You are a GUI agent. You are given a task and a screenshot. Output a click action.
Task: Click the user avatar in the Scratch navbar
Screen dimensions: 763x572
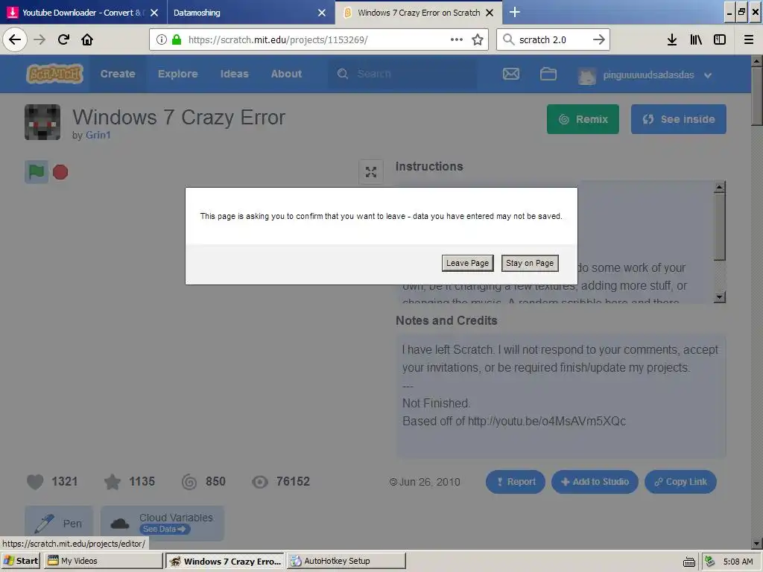pyautogui.click(x=587, y=75)
